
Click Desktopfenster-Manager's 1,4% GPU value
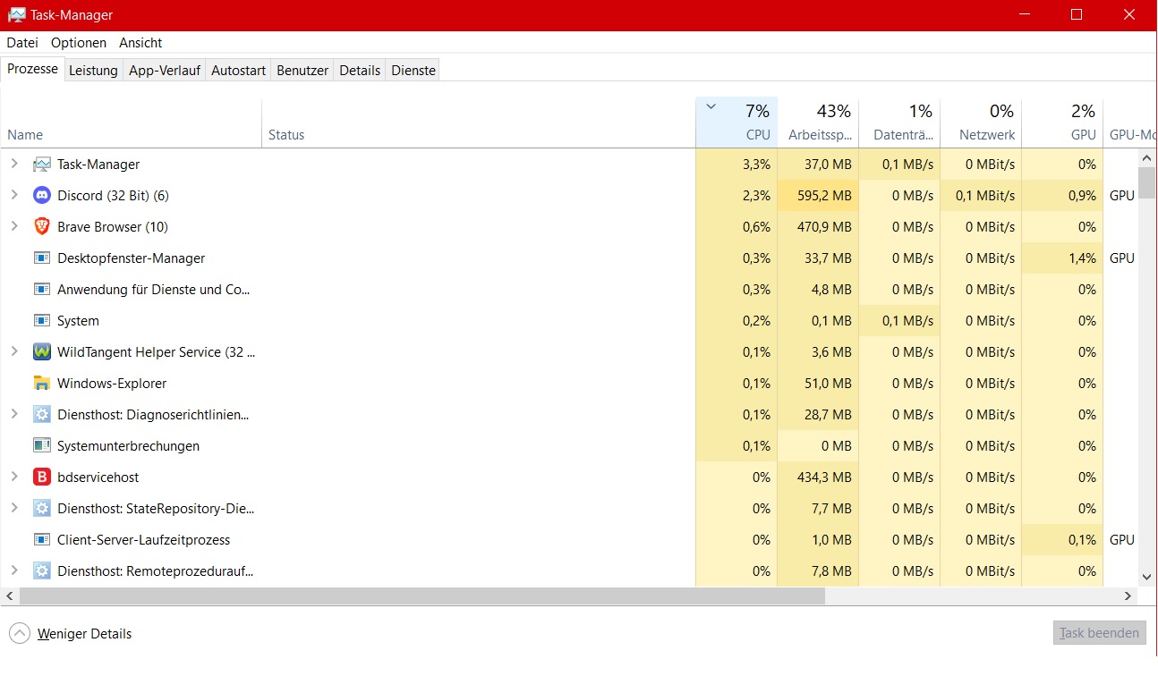click(1082, 258)
